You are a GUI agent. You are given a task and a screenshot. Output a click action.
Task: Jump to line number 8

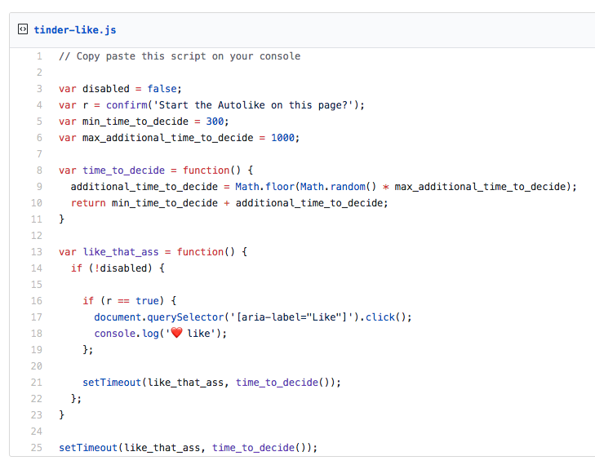point(38,170)
